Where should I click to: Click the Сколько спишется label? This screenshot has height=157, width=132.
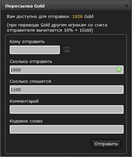click(30, 81)
